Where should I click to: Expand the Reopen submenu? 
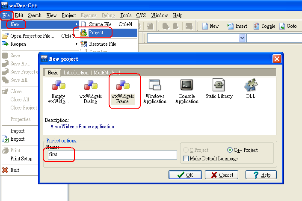pyautogui.click(x=40, y=44)
